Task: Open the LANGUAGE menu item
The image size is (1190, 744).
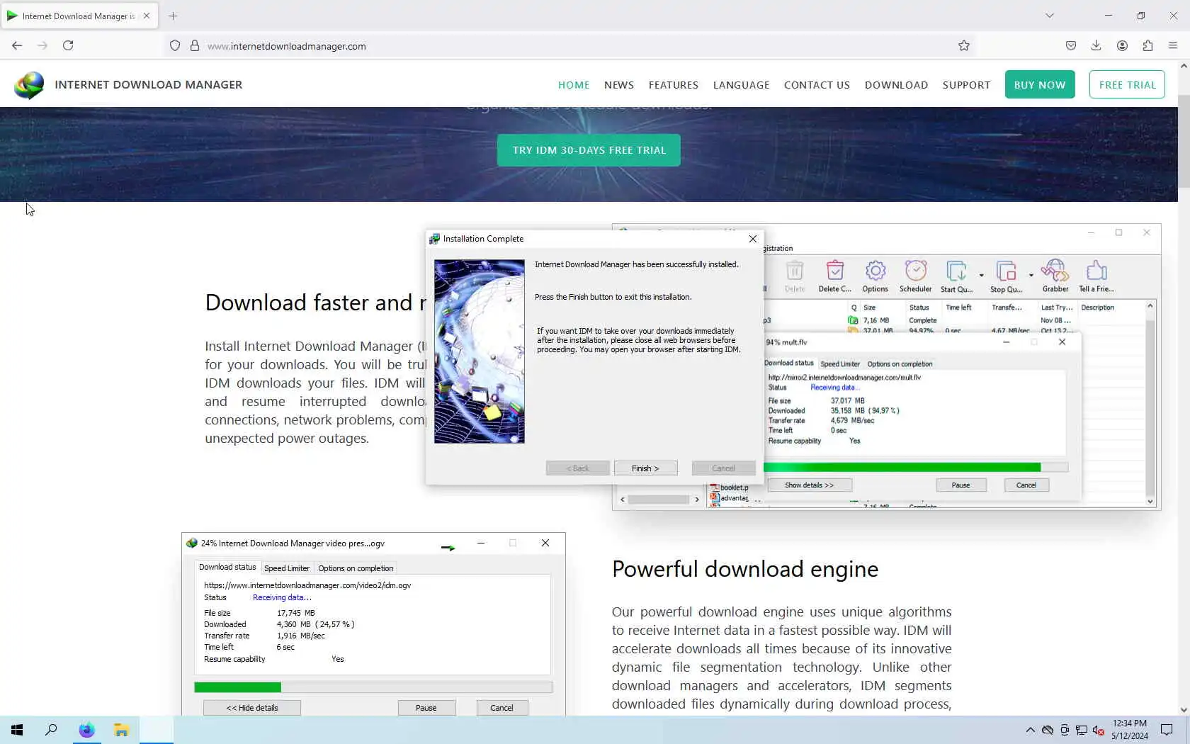Action: click(x=742, y=85)
